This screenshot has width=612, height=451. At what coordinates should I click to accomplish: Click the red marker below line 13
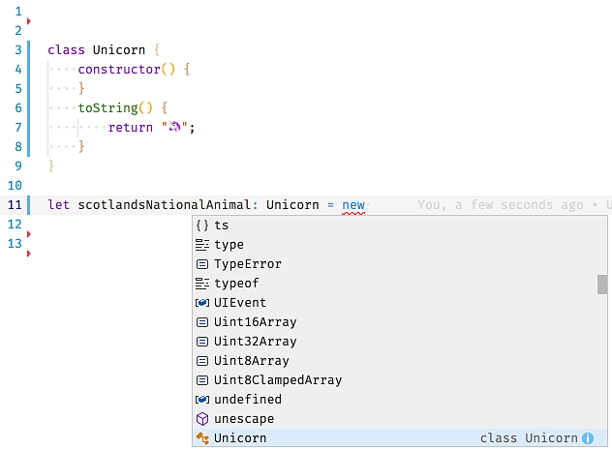click(x=29, y=254)
